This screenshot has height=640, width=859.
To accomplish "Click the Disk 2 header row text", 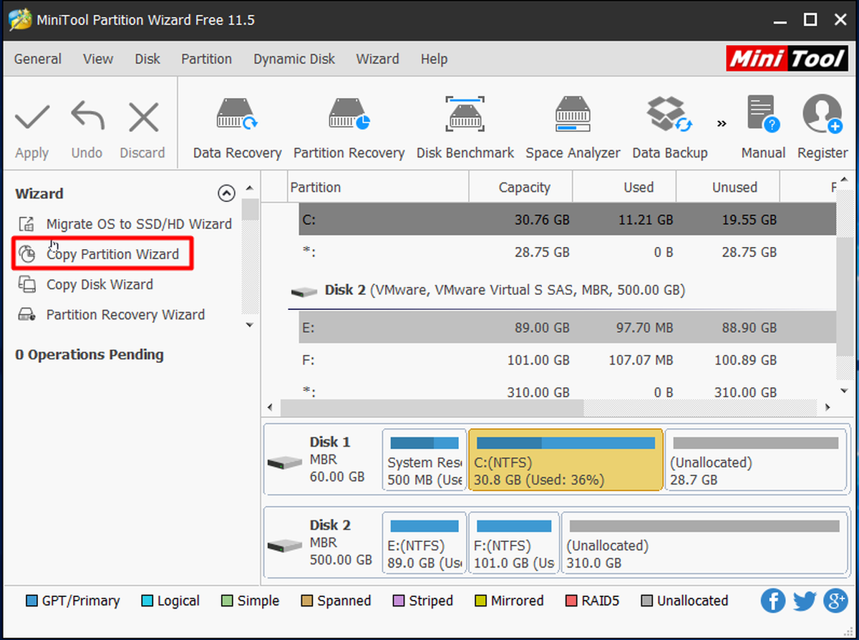I will pos(505,291).
